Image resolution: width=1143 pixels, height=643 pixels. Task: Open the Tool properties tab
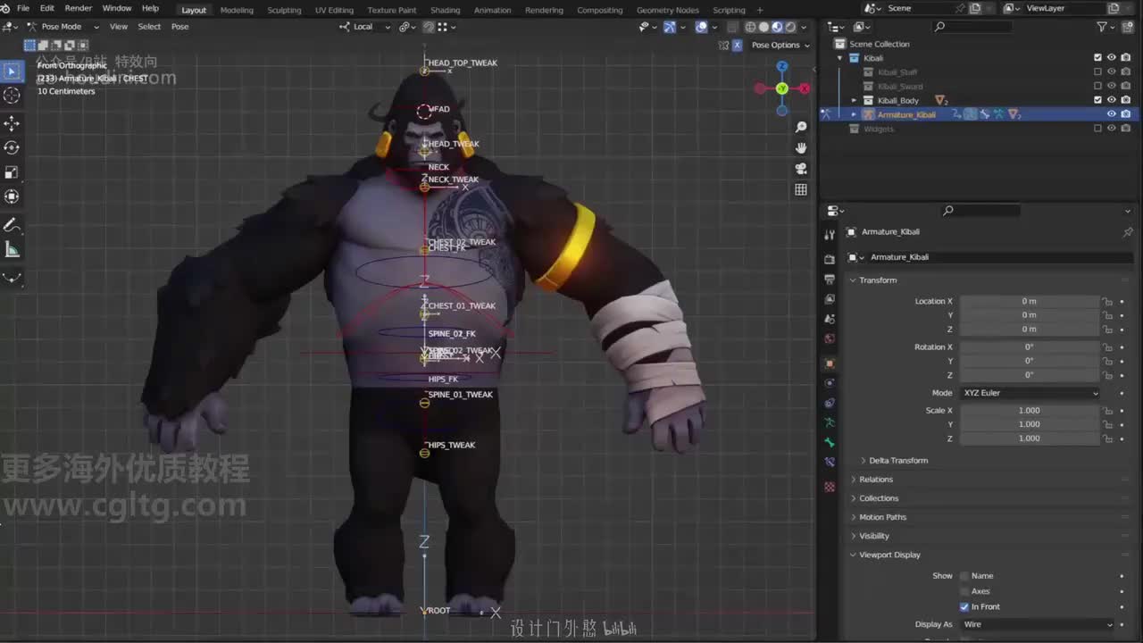pyautogui.click(x=830, y=234)
